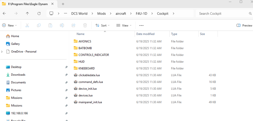Click the 16 KB size of command_defs.lua
This screenshot has height=121, width=253.
point(212,82)
